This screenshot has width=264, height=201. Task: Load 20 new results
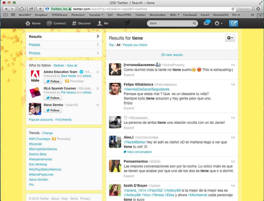click(x=172, y=55)
